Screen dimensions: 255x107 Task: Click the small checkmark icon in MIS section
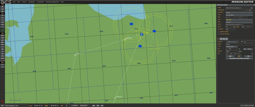point(3,27)
